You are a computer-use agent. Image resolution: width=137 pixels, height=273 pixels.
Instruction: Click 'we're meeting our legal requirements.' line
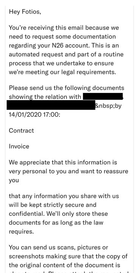(62, 72)
